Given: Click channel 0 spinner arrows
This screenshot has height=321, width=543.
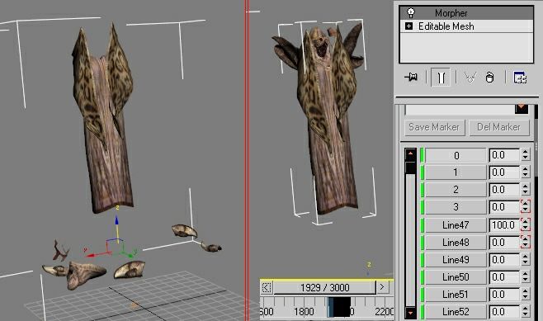Looking at the screenshot, I should [x=526, y=155].
